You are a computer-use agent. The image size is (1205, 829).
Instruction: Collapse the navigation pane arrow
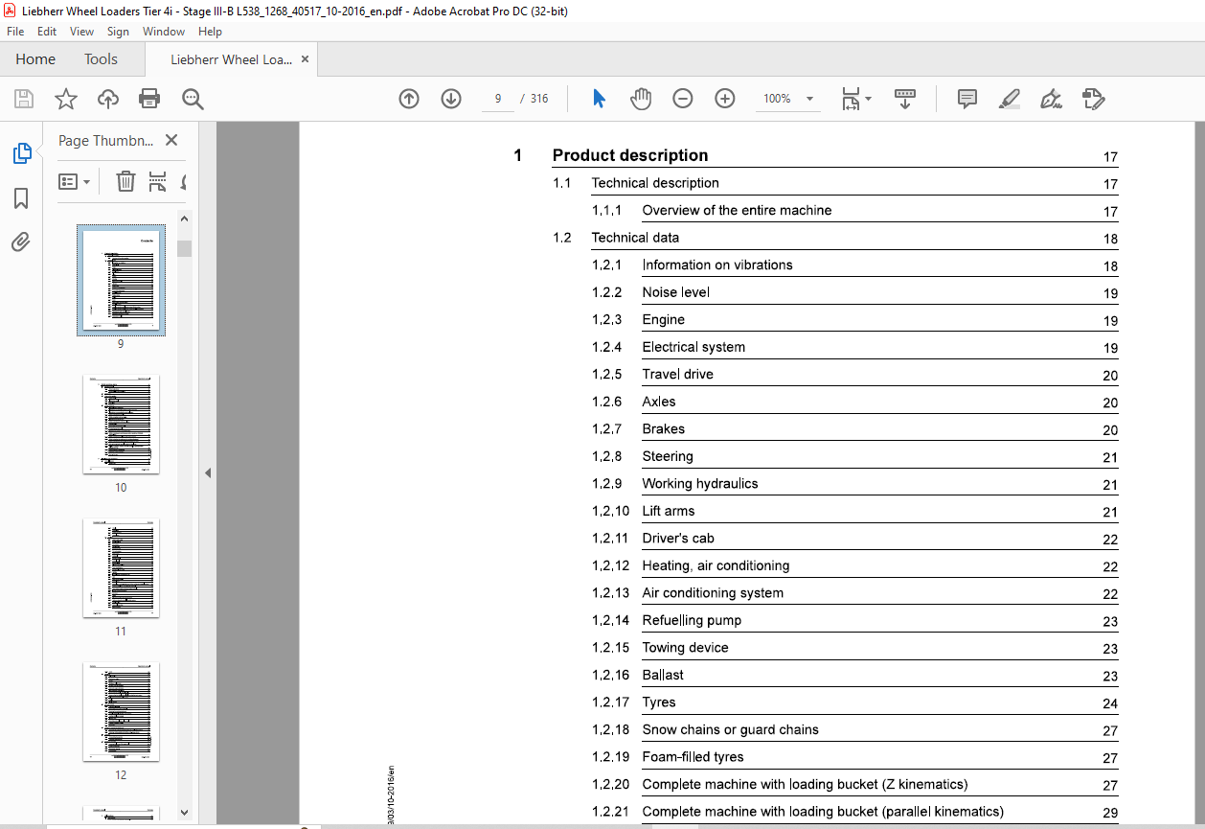click(208, 472)
